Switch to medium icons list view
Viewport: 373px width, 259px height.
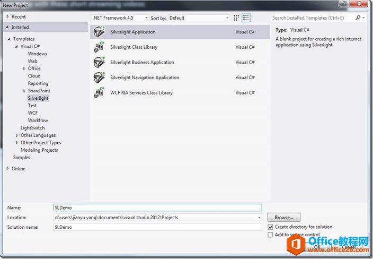point(246,18)
